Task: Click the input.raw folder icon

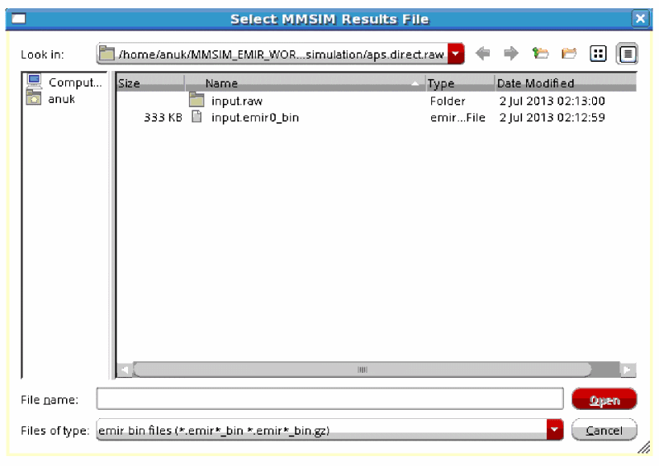Action: 197,100
